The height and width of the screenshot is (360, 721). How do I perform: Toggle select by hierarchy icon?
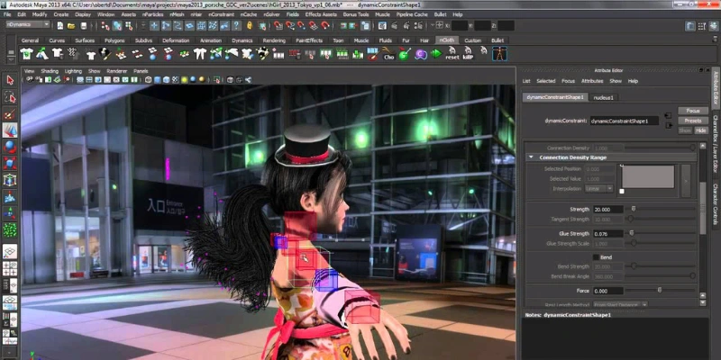(106, 26)
